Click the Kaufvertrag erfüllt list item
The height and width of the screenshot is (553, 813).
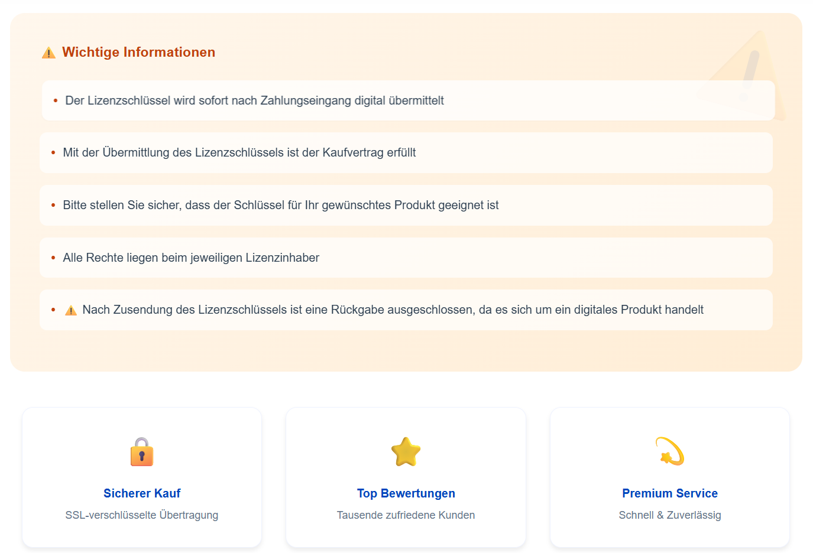point(406,152)
